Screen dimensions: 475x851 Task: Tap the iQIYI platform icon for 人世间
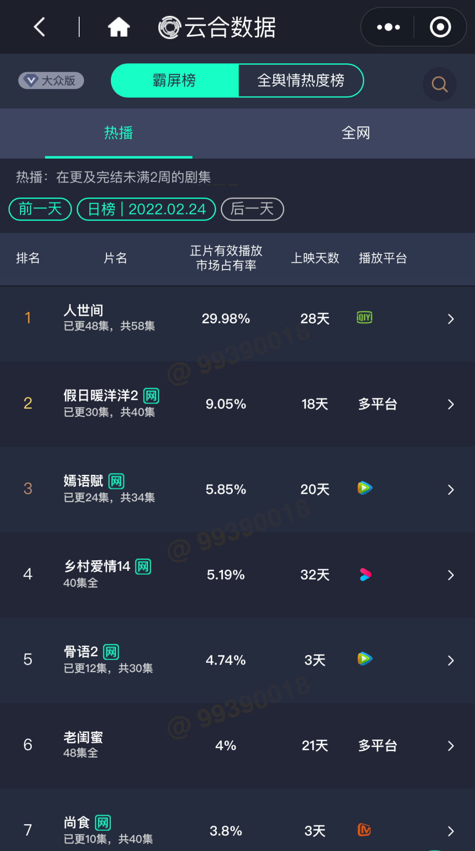click(364, 318)
